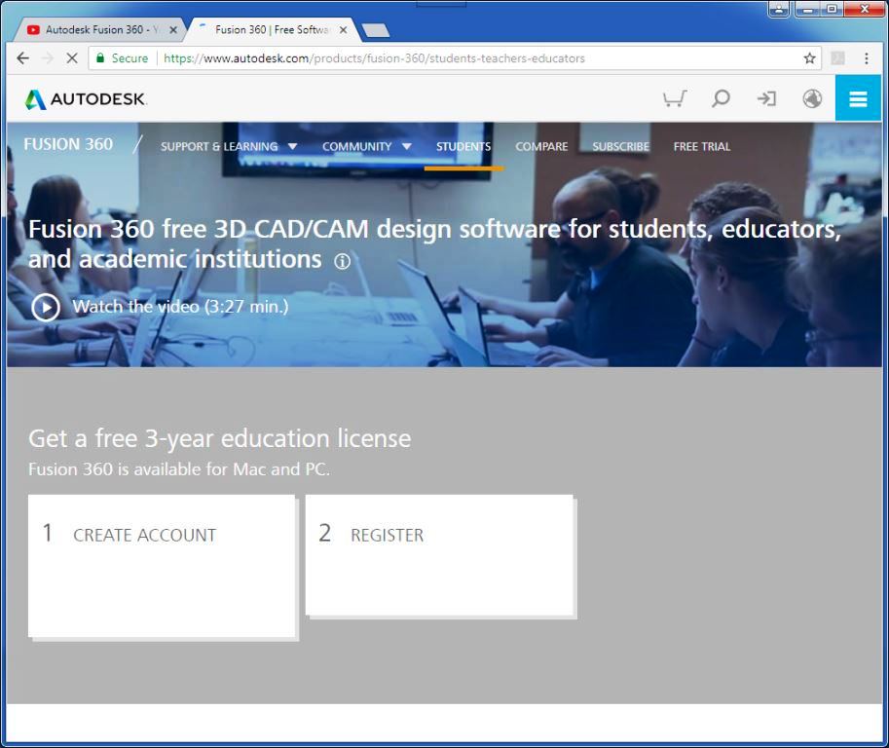Click the sign-in arrow icon
This screenshot has height=748, width=889.
pos(766,98)
